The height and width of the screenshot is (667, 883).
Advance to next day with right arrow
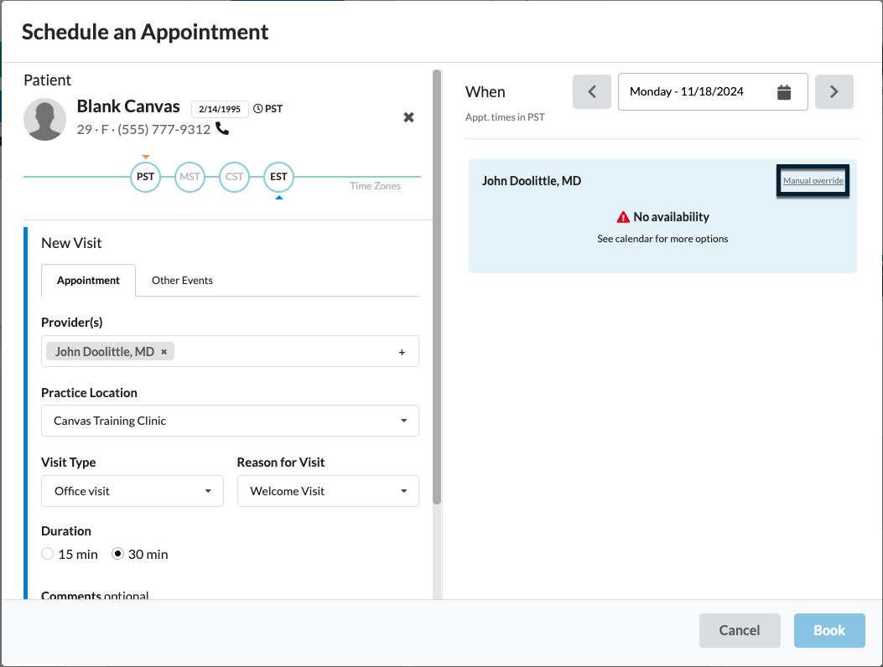pos(834,92)
